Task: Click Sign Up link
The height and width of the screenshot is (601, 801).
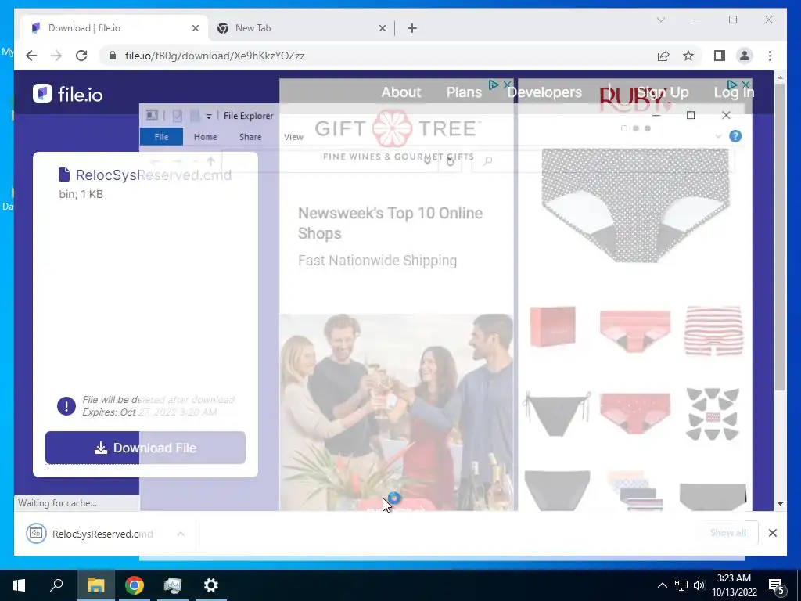Action: (x=663, y=92)
